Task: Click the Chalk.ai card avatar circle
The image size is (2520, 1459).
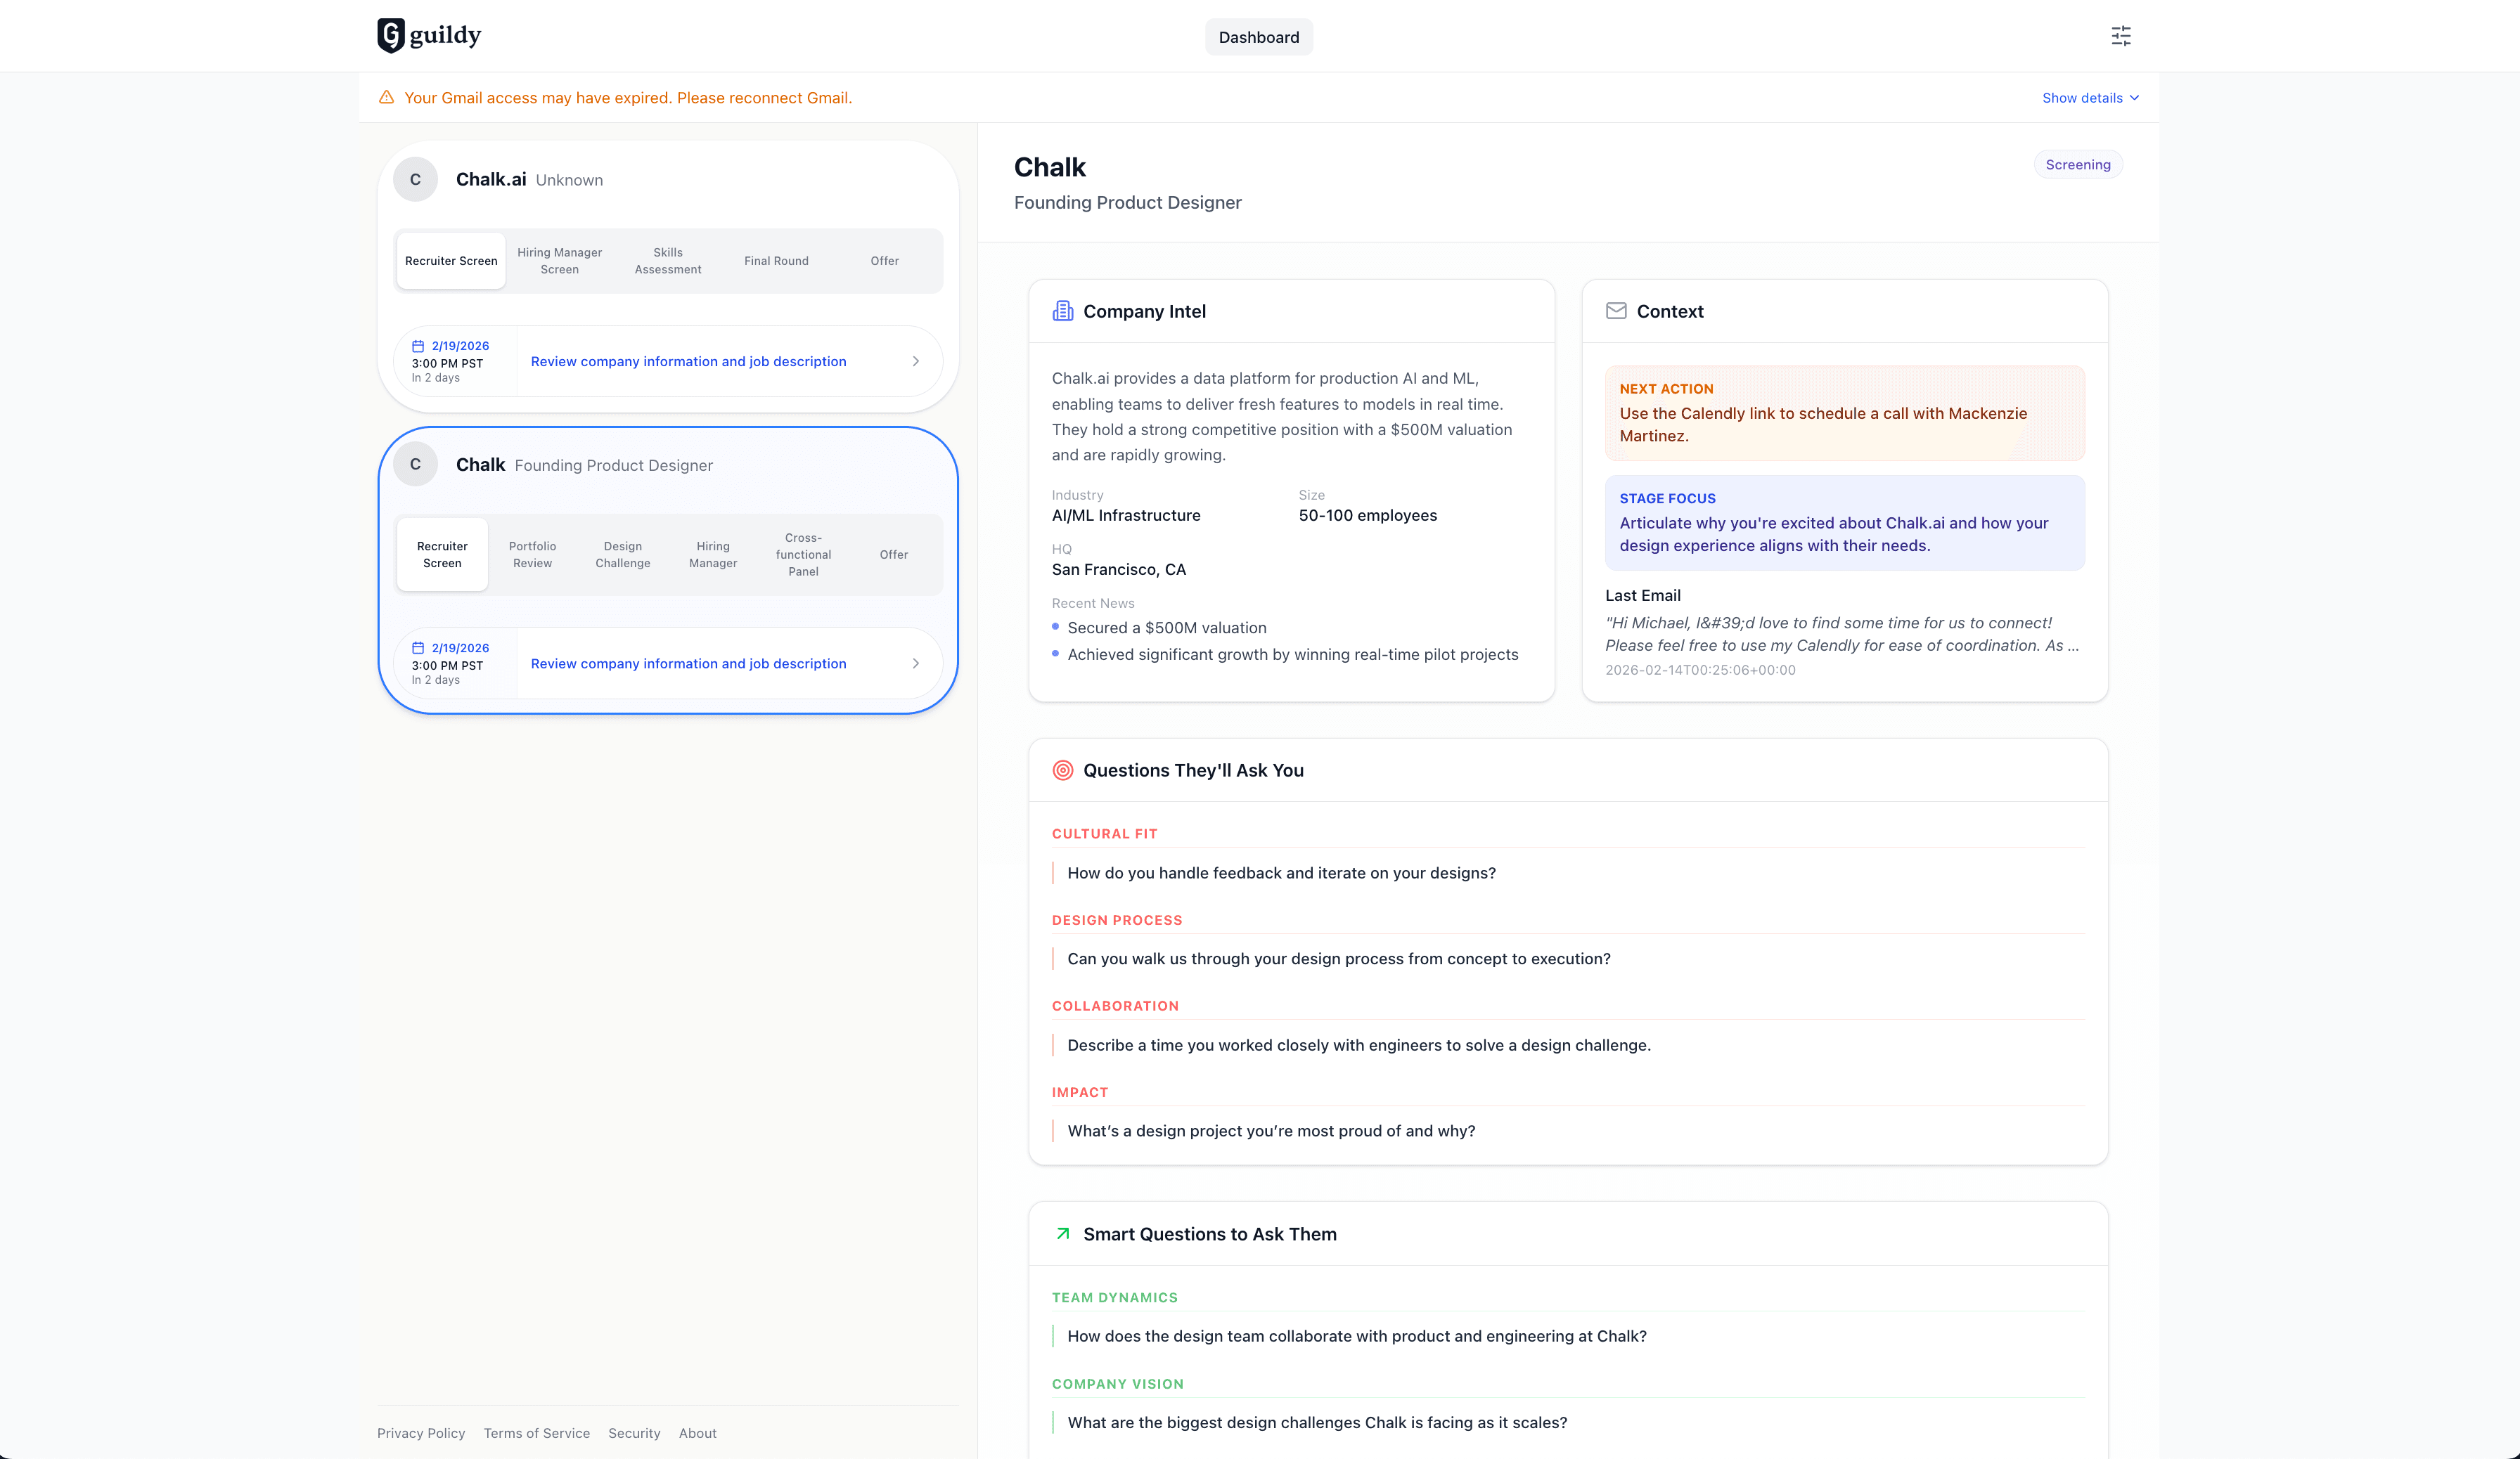Action: click(415, 180)
